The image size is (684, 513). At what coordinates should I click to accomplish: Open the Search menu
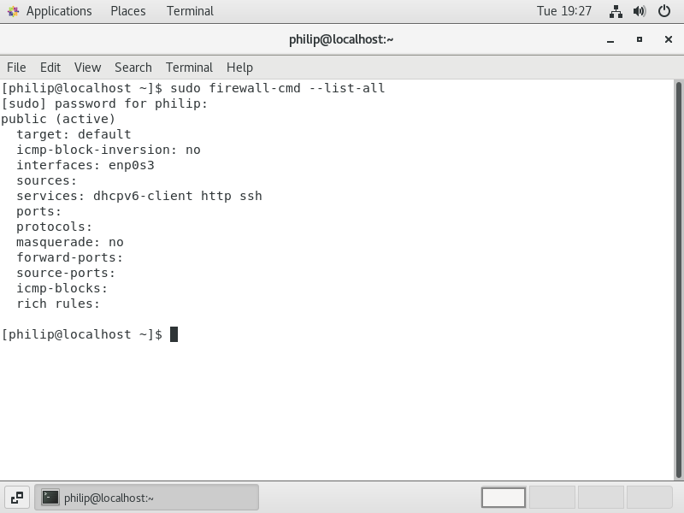[133, 68]
